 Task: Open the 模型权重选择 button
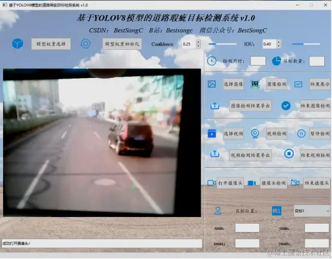pyautogui.click(x=51, y=44)
